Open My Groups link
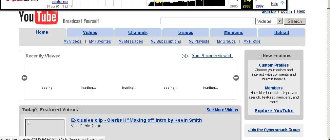 pyautogui.click(x=226, y=41)
